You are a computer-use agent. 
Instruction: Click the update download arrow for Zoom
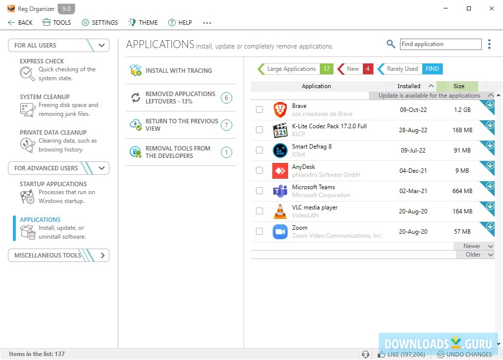point(490,226)
